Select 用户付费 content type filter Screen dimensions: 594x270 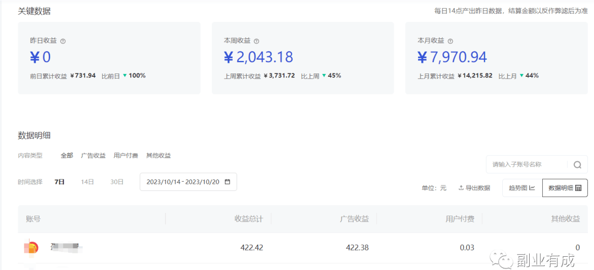tap(126, 155)
